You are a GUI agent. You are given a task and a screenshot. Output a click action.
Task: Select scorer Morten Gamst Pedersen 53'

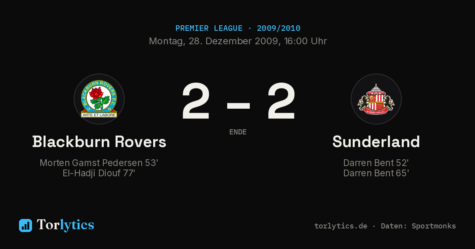point(99,163)
